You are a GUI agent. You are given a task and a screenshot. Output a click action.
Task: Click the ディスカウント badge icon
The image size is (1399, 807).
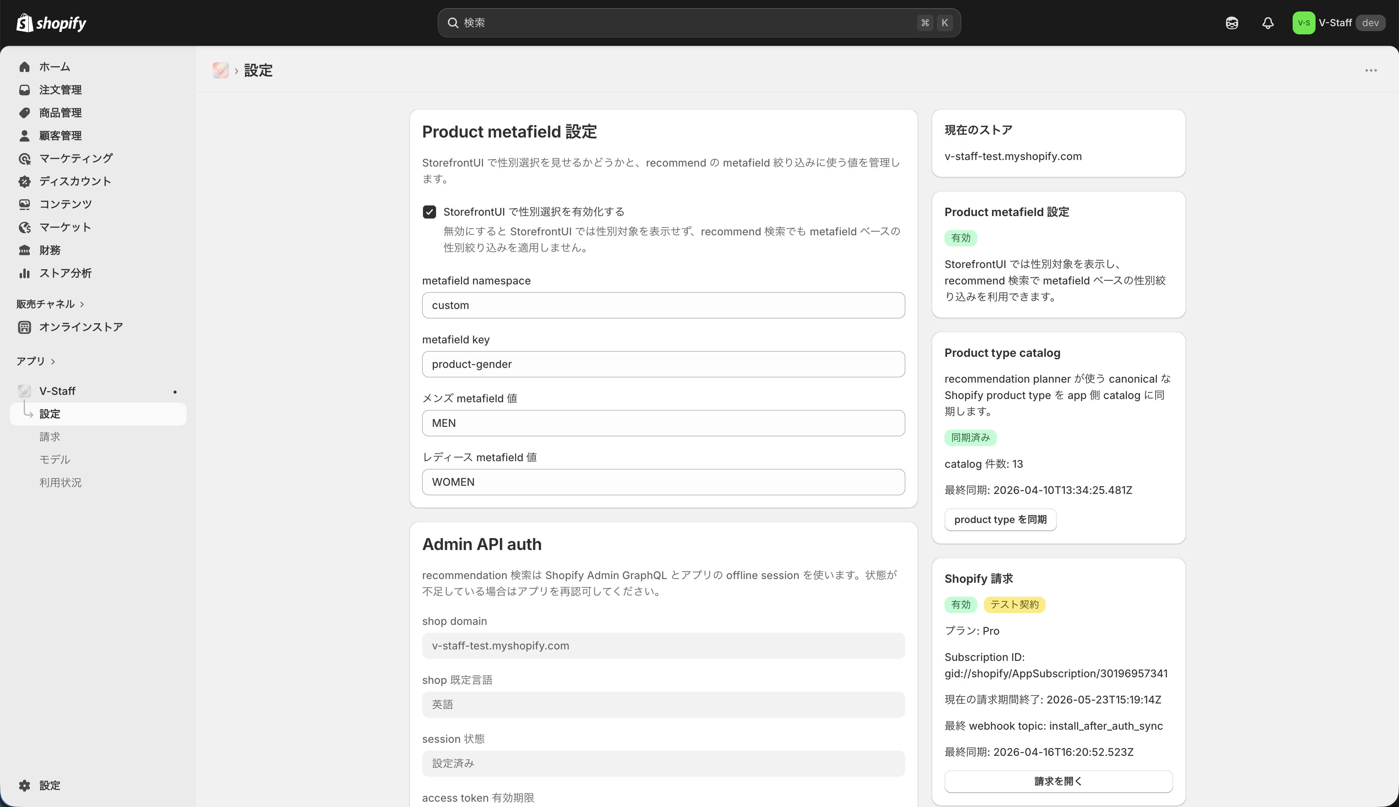(x=25, y=181)
